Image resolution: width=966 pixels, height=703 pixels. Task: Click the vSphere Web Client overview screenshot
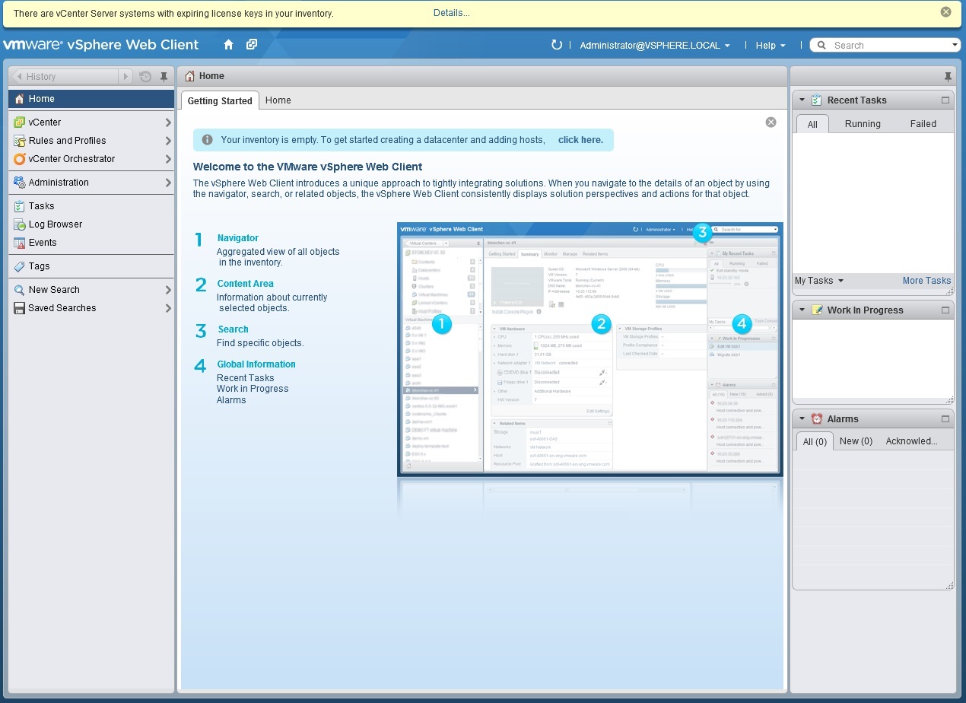coord(590,349)
